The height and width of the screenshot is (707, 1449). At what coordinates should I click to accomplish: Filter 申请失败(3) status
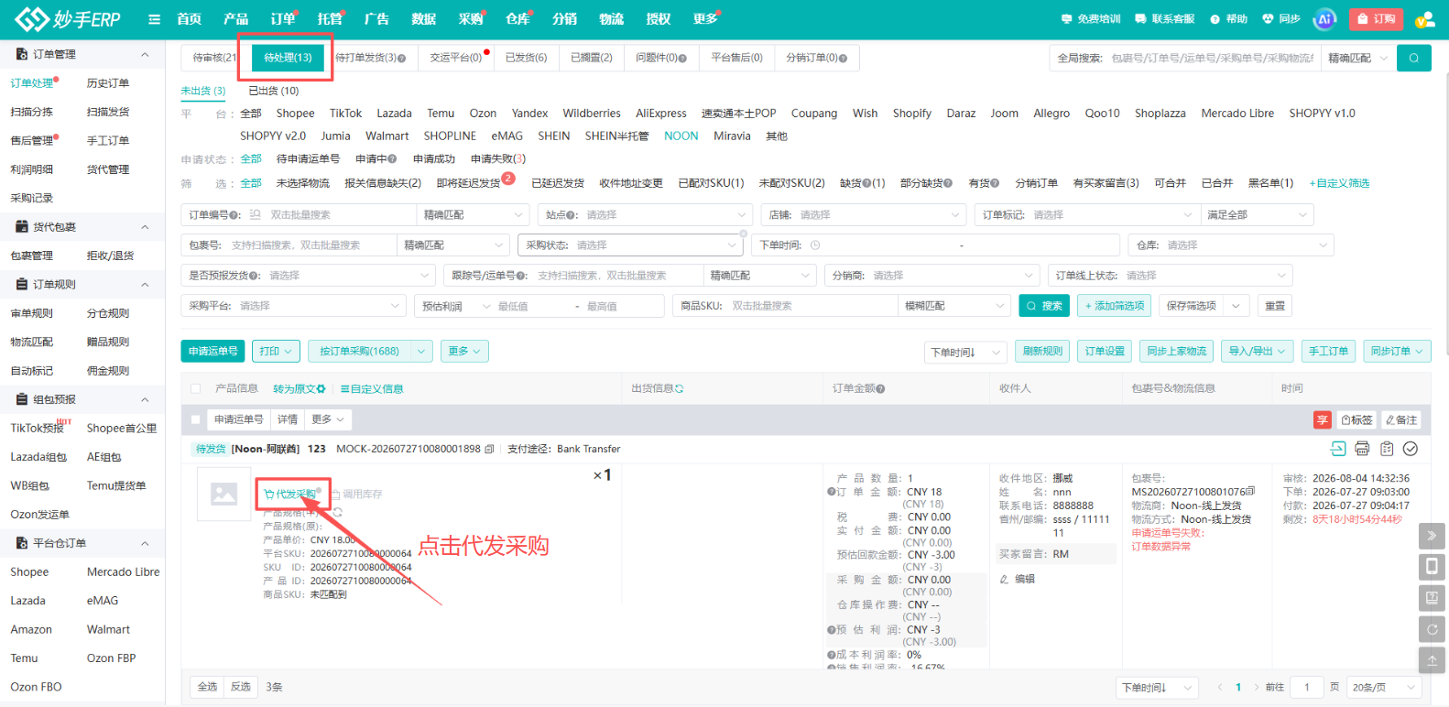[497, 159]
